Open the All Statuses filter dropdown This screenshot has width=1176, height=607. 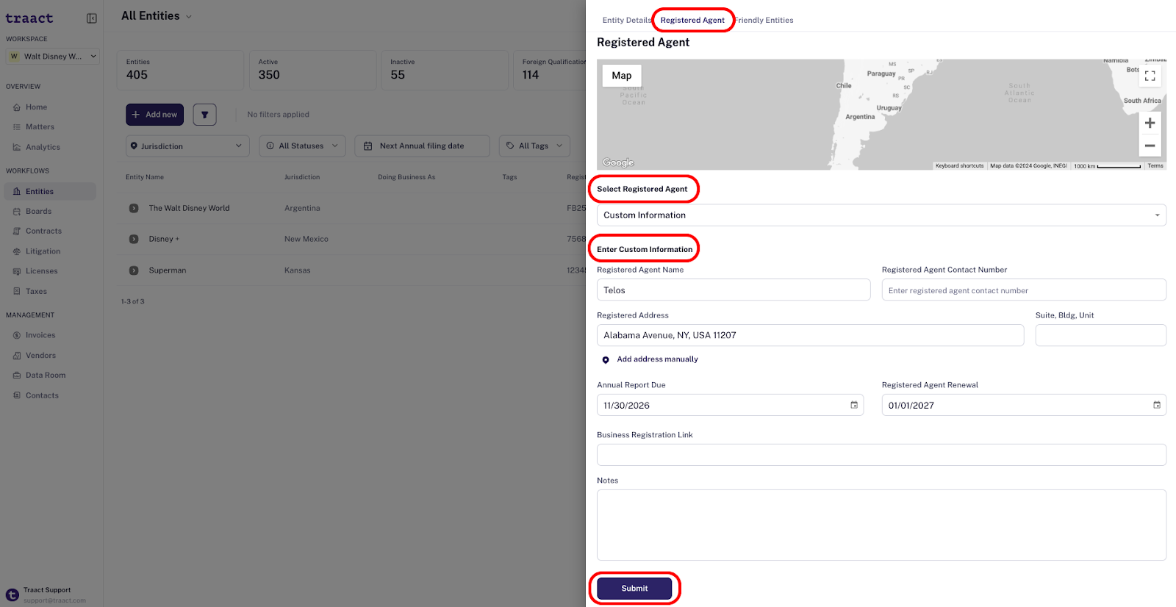pos(302,146)
